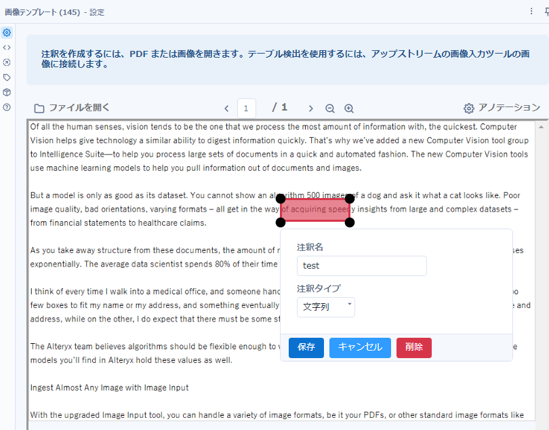Viewport: 549px width, 430px height.
Task: Click ファイルを開く to open a file
Action: [72, 108]
